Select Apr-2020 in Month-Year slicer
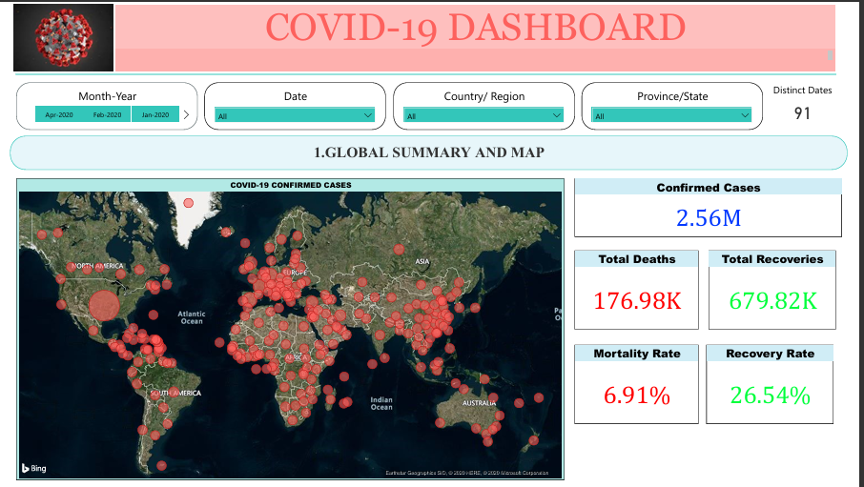Viewport: 864px width, 487px height. coord(59,115)
